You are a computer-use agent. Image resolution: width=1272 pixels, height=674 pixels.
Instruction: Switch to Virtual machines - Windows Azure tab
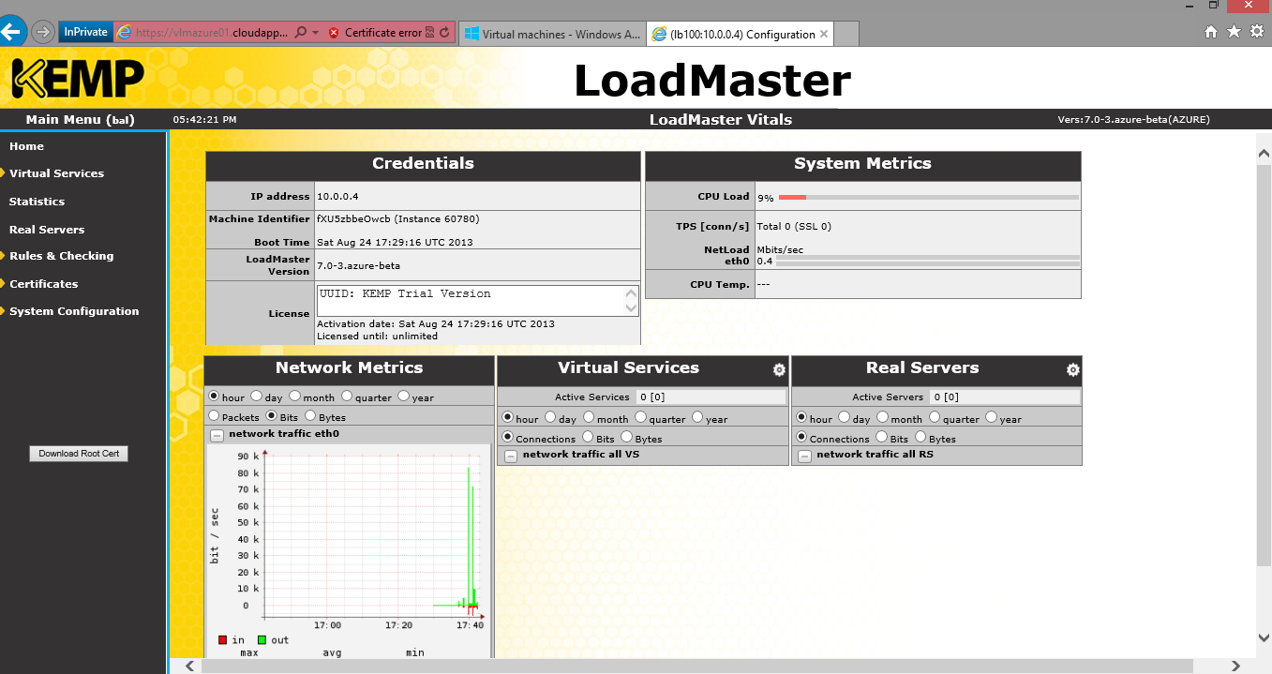pos(551,34)
